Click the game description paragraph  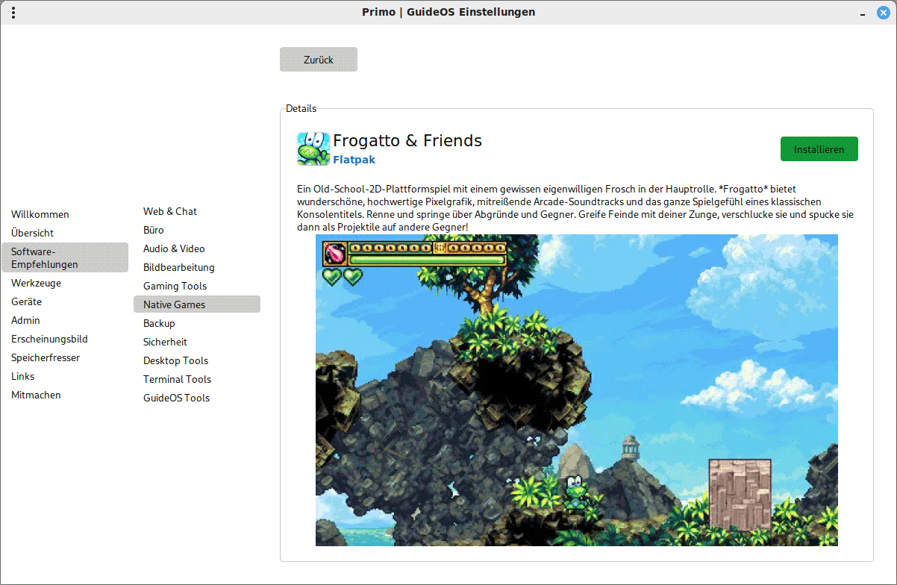coord(575,208)
